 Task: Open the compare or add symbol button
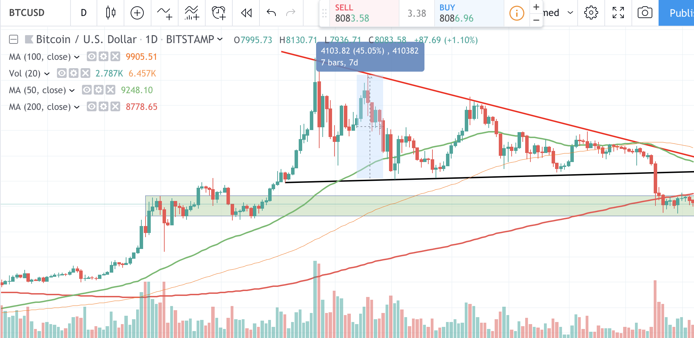click(x=137, y=13)
